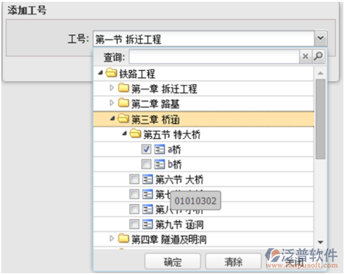The height and width of the screenshot is (275, 344).
Task: Click the a桥 item icon
Action: (159, 149)
